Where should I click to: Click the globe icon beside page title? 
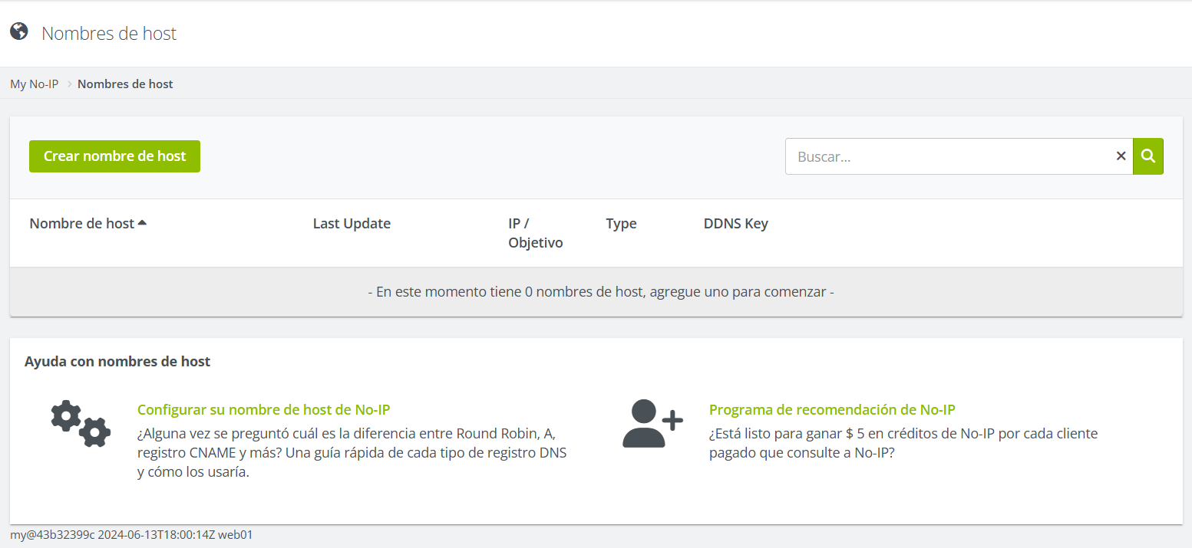coord(19,31)
